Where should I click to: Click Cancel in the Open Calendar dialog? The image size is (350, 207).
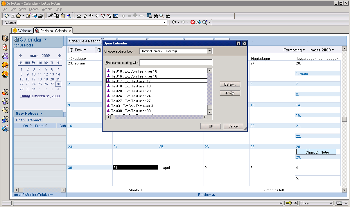pos(234,126)
